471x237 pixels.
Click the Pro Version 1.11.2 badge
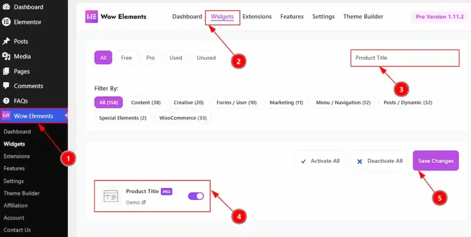pos(440,17)
